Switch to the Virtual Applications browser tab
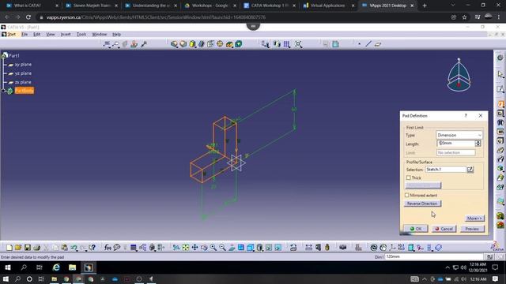Screen dimensions: 506x284 [328, 6]
